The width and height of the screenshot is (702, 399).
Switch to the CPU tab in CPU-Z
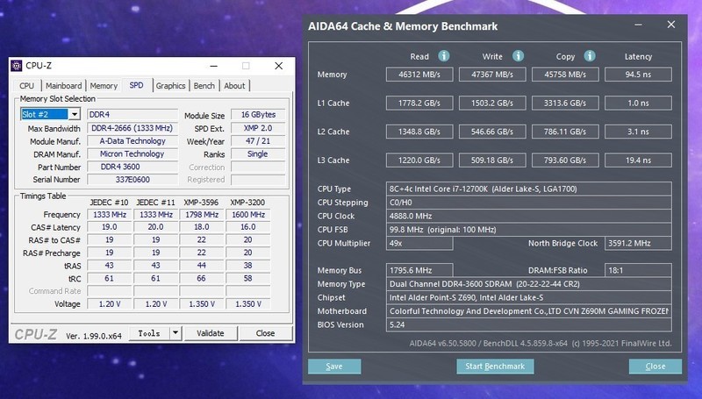click(x=27, y=85)
